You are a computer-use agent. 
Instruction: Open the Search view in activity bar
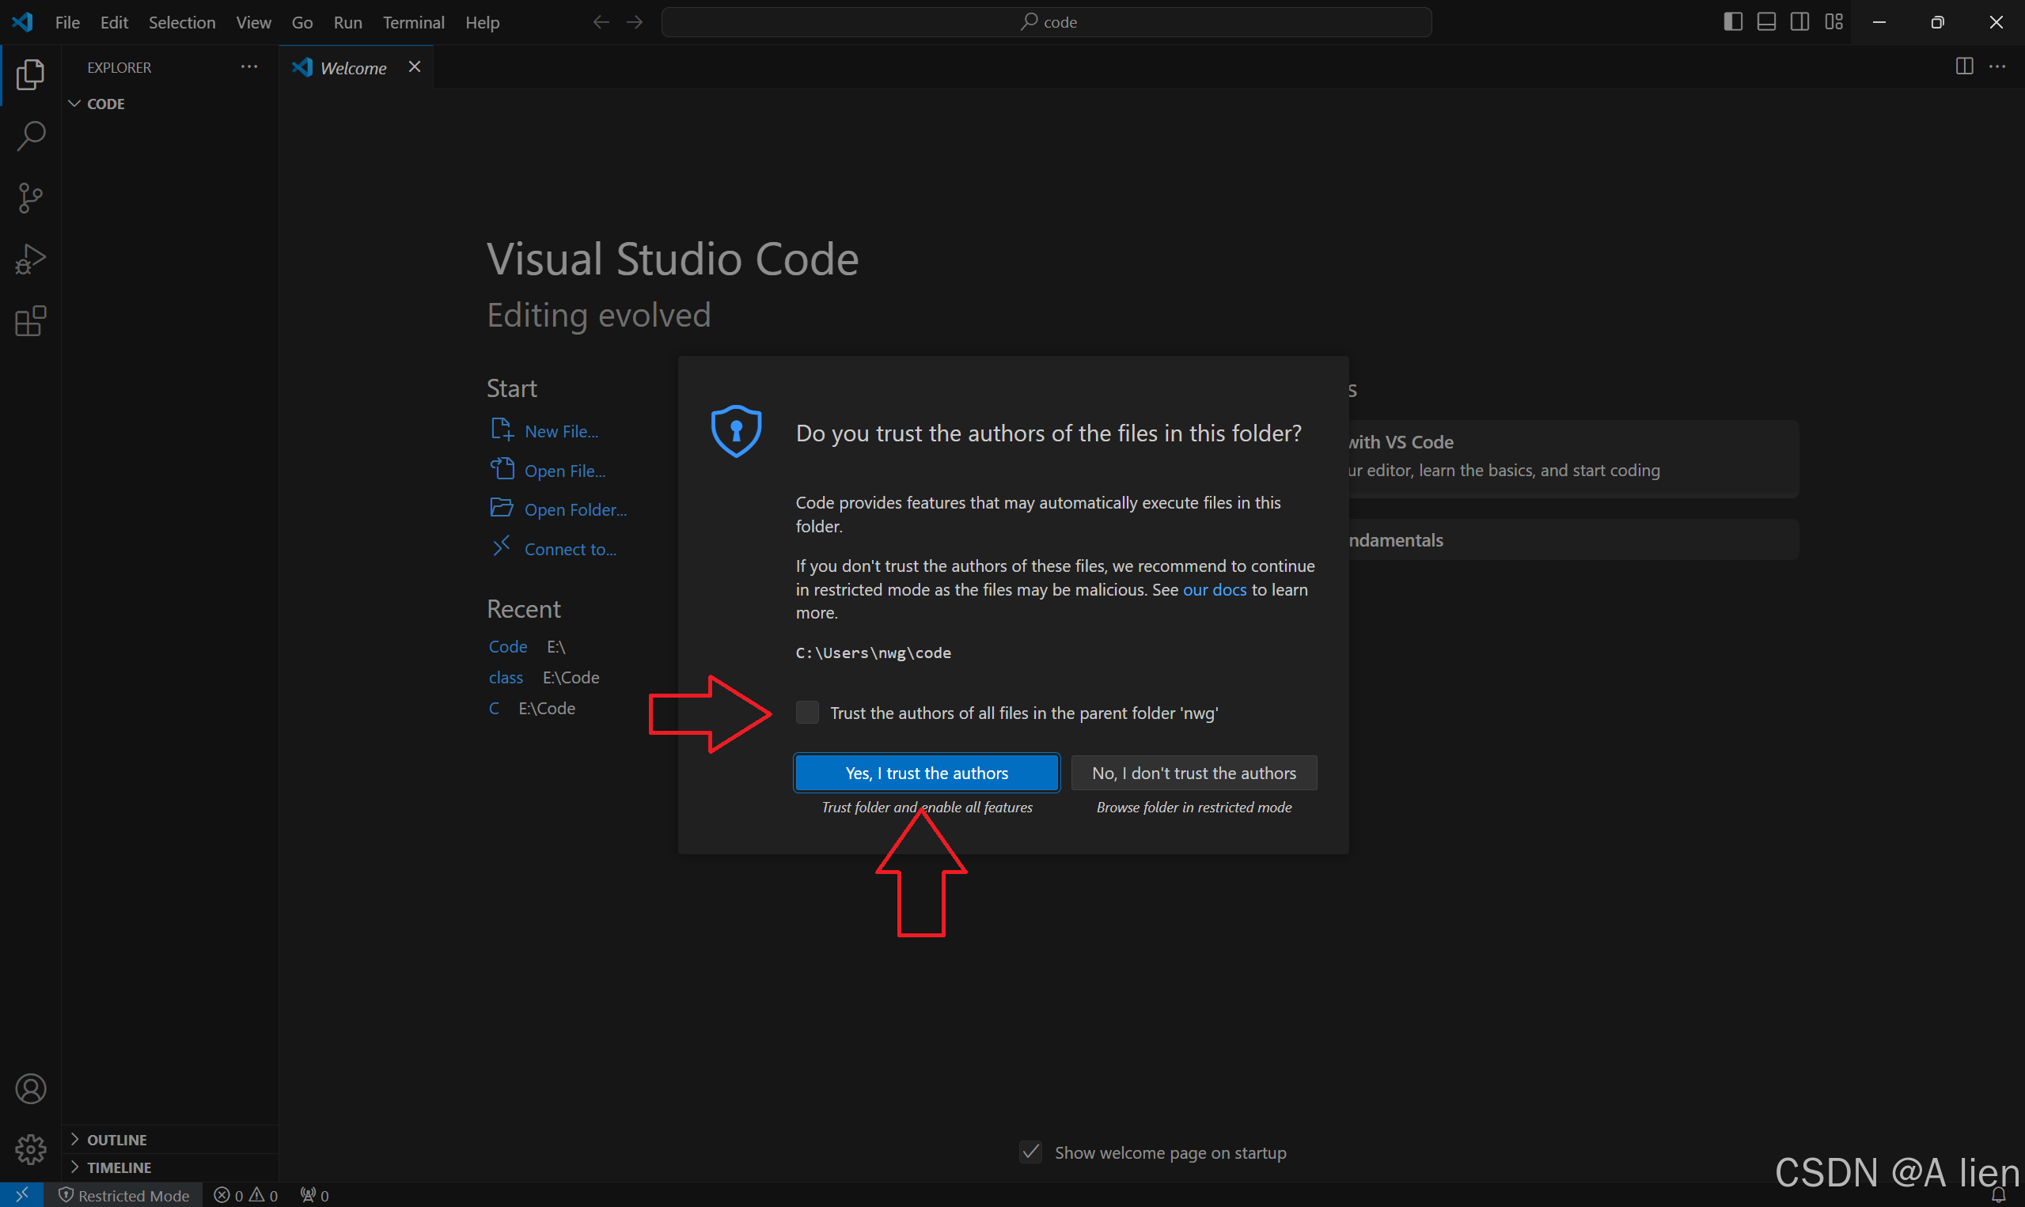[31, 136]
